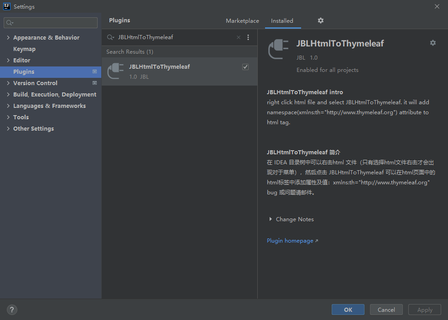Image resolution: width=448 pixels, height=320 pixels.
Task: Click 'Enabled for all projects' text
Action: 328,70
